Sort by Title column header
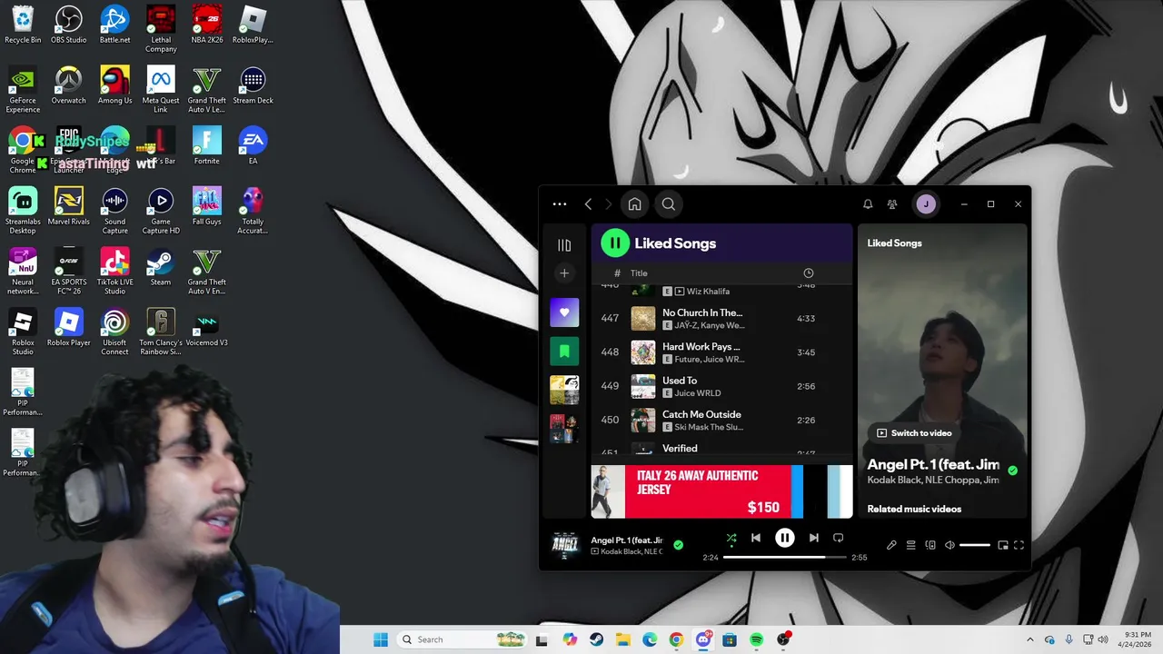1163x654 pixels. click(x=639, y=273)
